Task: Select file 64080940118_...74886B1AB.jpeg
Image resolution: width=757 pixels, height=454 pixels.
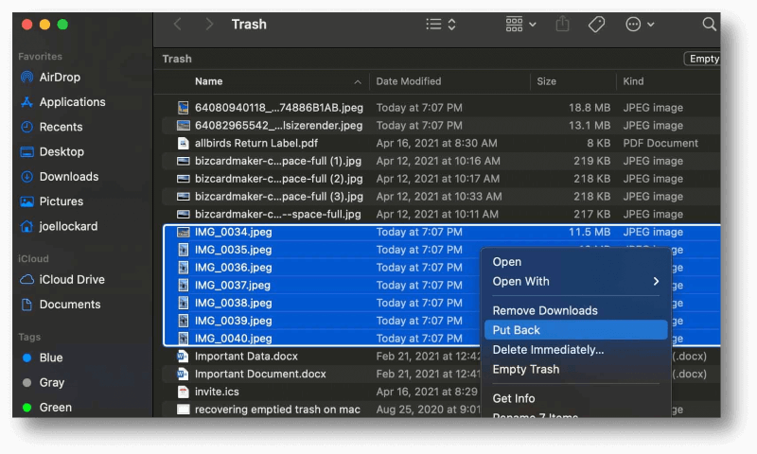Action: point(278,108)
